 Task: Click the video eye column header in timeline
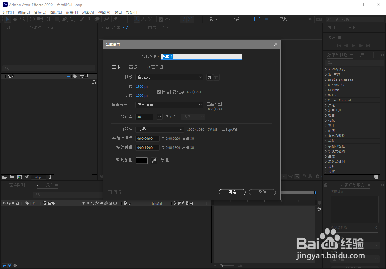coord(4,203)
